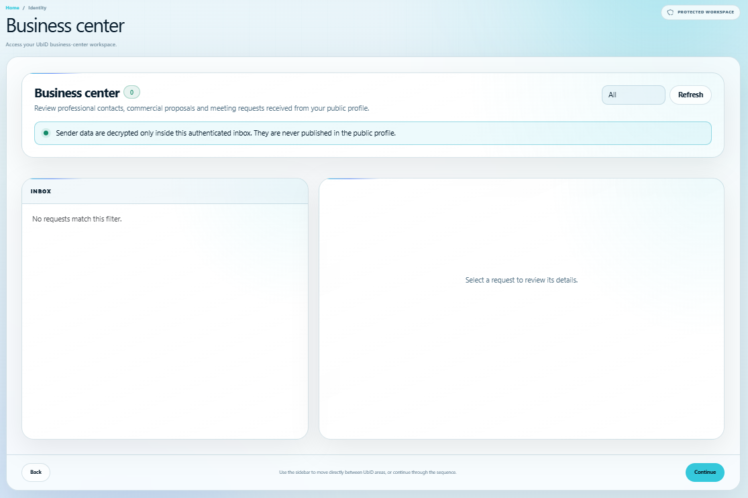Continue to the next step

tap(704, 472)
